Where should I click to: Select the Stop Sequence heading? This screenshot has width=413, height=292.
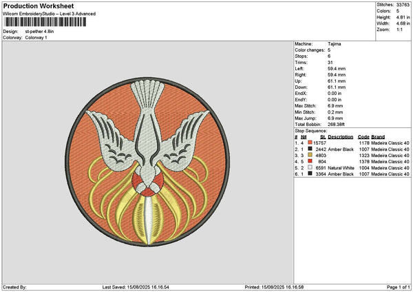tap(311, 129)
